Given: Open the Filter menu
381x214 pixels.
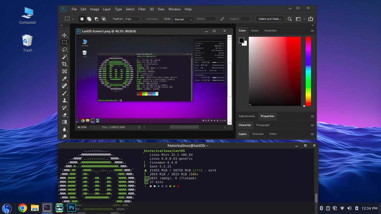Looking at the screenshot, I should [x=142, y=9].
